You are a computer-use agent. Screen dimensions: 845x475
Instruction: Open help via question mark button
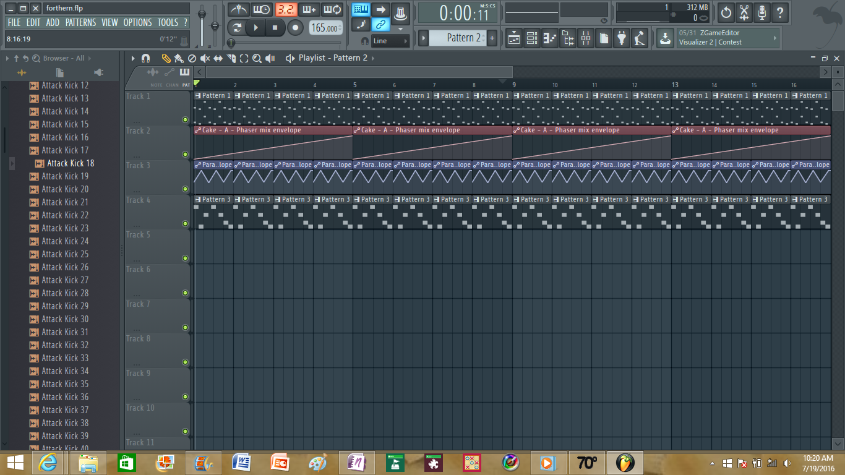point(780,12)
